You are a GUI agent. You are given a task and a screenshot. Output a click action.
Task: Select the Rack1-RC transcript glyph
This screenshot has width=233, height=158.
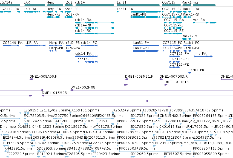pyautogui.click(x=186, y=39)
